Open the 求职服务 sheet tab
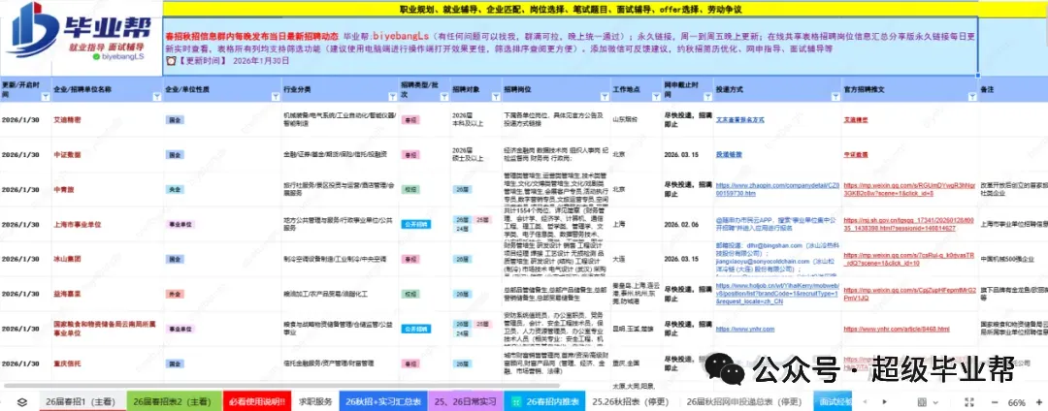 (315, 401)
